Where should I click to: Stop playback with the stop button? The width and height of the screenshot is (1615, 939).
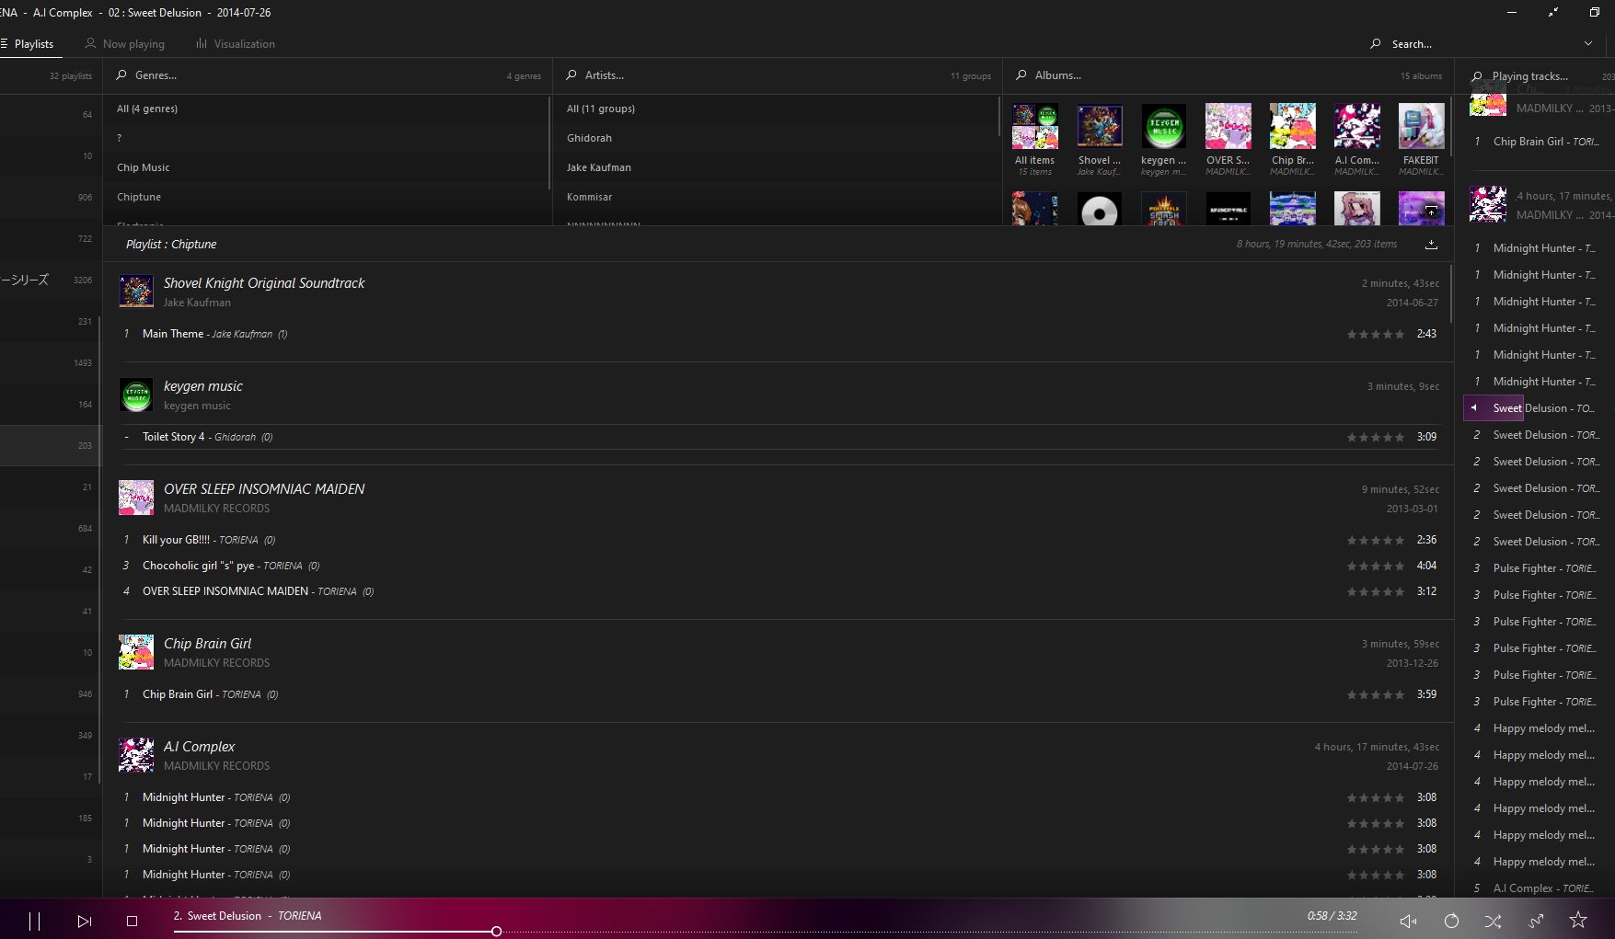132,921
